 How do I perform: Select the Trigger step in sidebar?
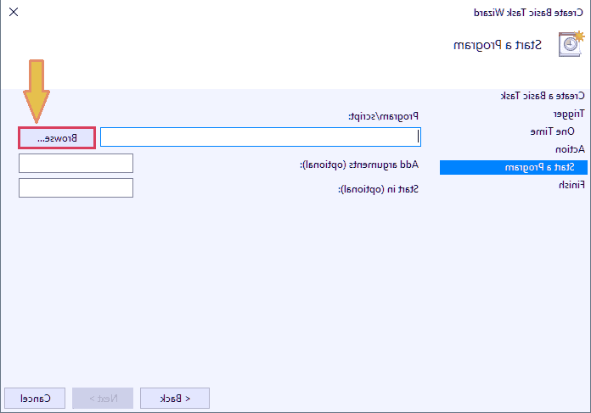(x=569, y=114)
